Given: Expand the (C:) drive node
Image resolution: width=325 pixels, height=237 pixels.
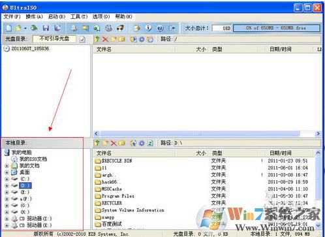Looking at the screenshot, I should coord(7,179).
